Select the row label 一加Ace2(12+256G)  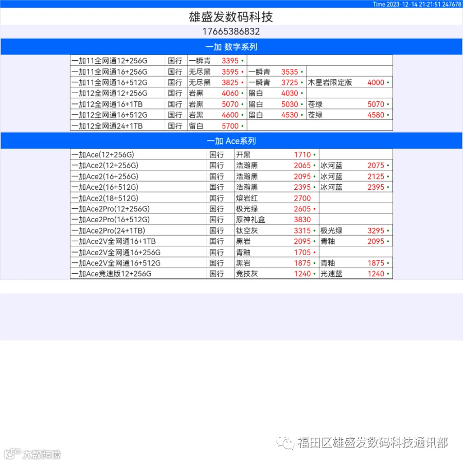[x=105, y=165]
